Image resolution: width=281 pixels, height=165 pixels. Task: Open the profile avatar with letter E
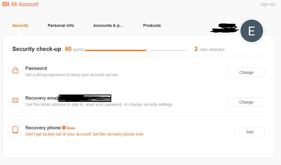pos(252,31)
